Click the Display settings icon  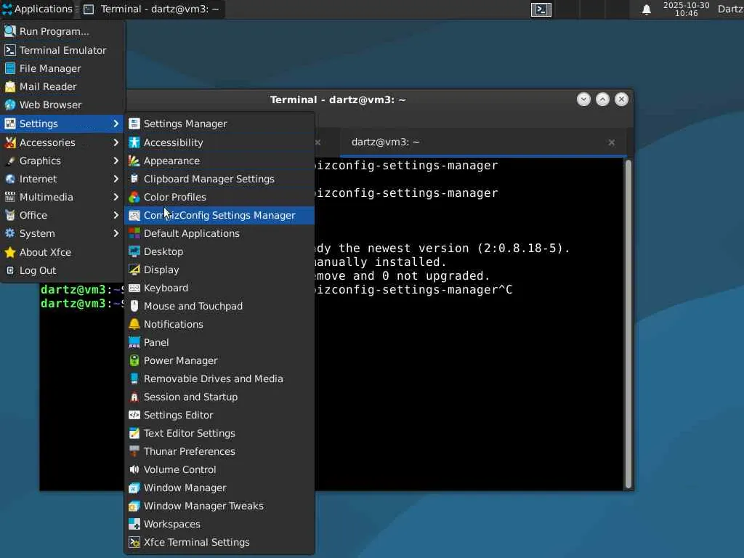pos(134,270)
